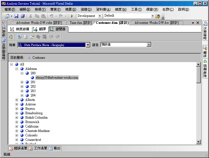Screen dimensions: 209x158
Task: Switch to Adventure Works DW.cube tab
Action: pyautogui.click(x=39, y=23)
